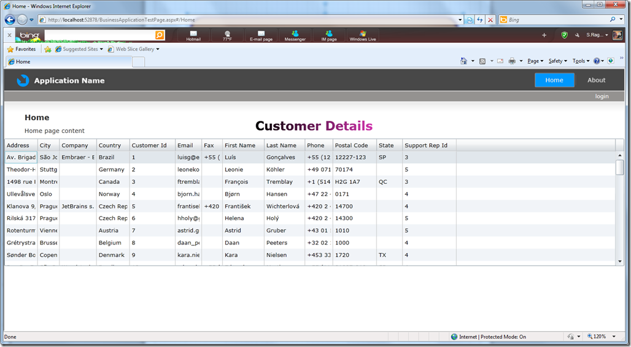
Task: Open a new blank tab
Action: coord(138,62)
